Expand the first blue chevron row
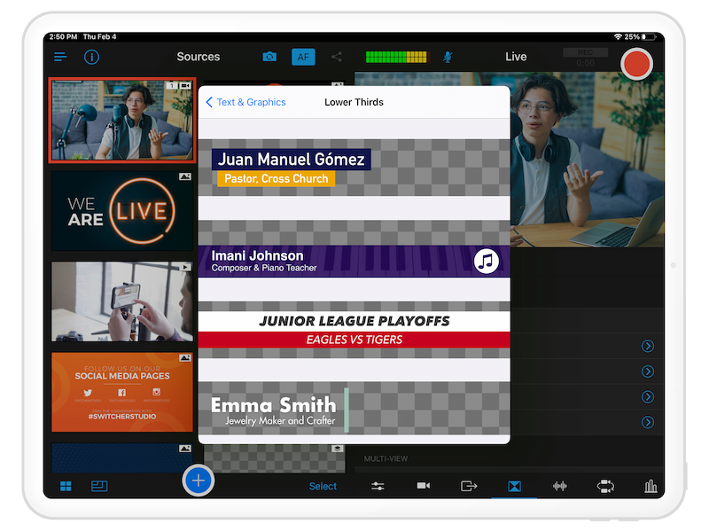Viewport: 709px width, 532px height. point(647,346)
